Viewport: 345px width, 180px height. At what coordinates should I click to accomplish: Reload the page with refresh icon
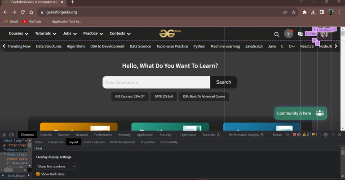click(x=22, y=12)
